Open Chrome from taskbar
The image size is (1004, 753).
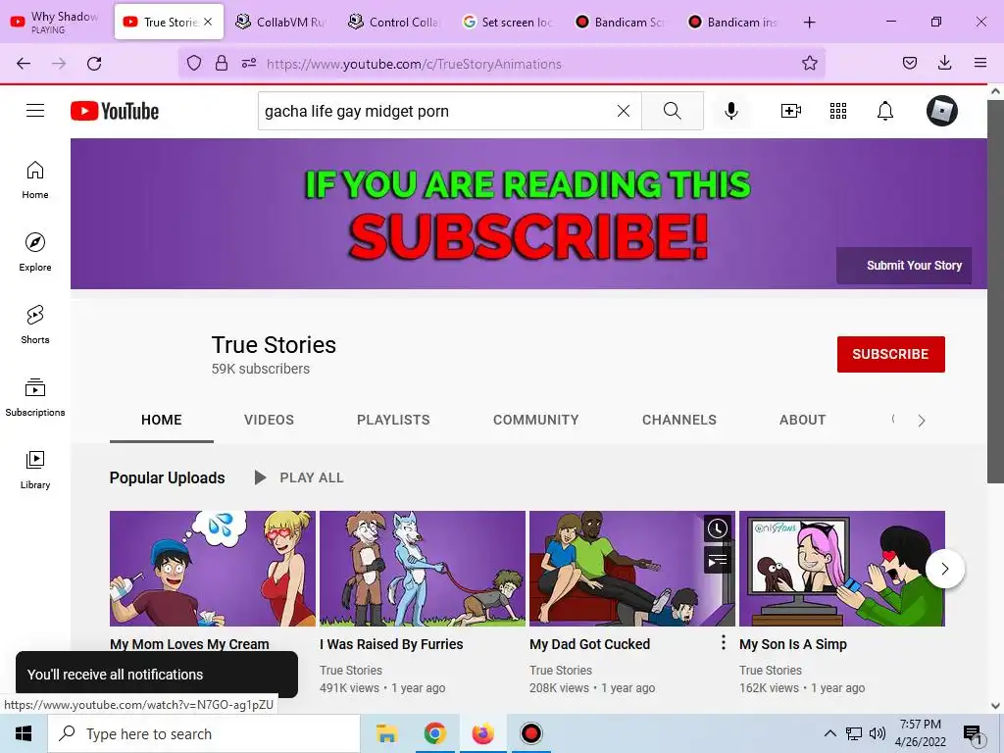(434, 733)
